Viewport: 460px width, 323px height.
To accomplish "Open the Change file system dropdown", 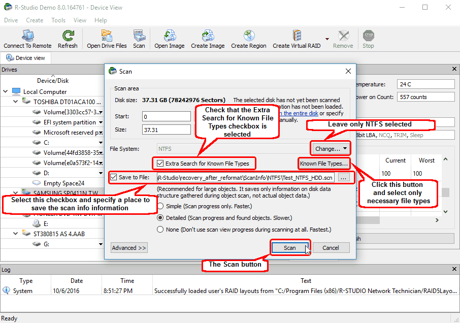I will coord(331,149).
